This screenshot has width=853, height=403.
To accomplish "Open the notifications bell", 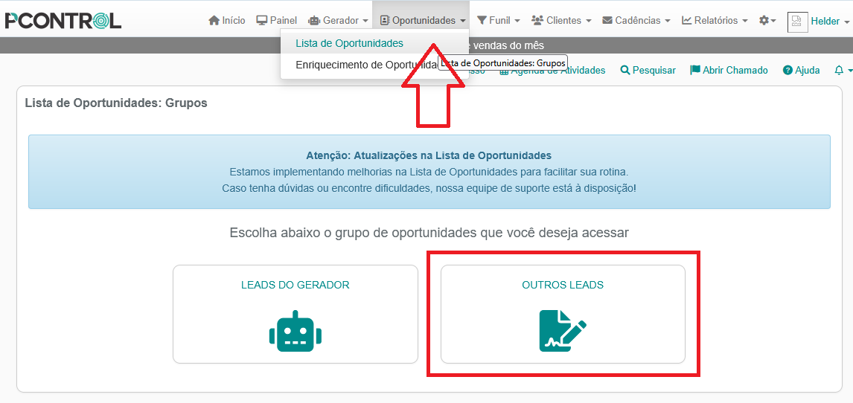I will click(x=840, y=70).
